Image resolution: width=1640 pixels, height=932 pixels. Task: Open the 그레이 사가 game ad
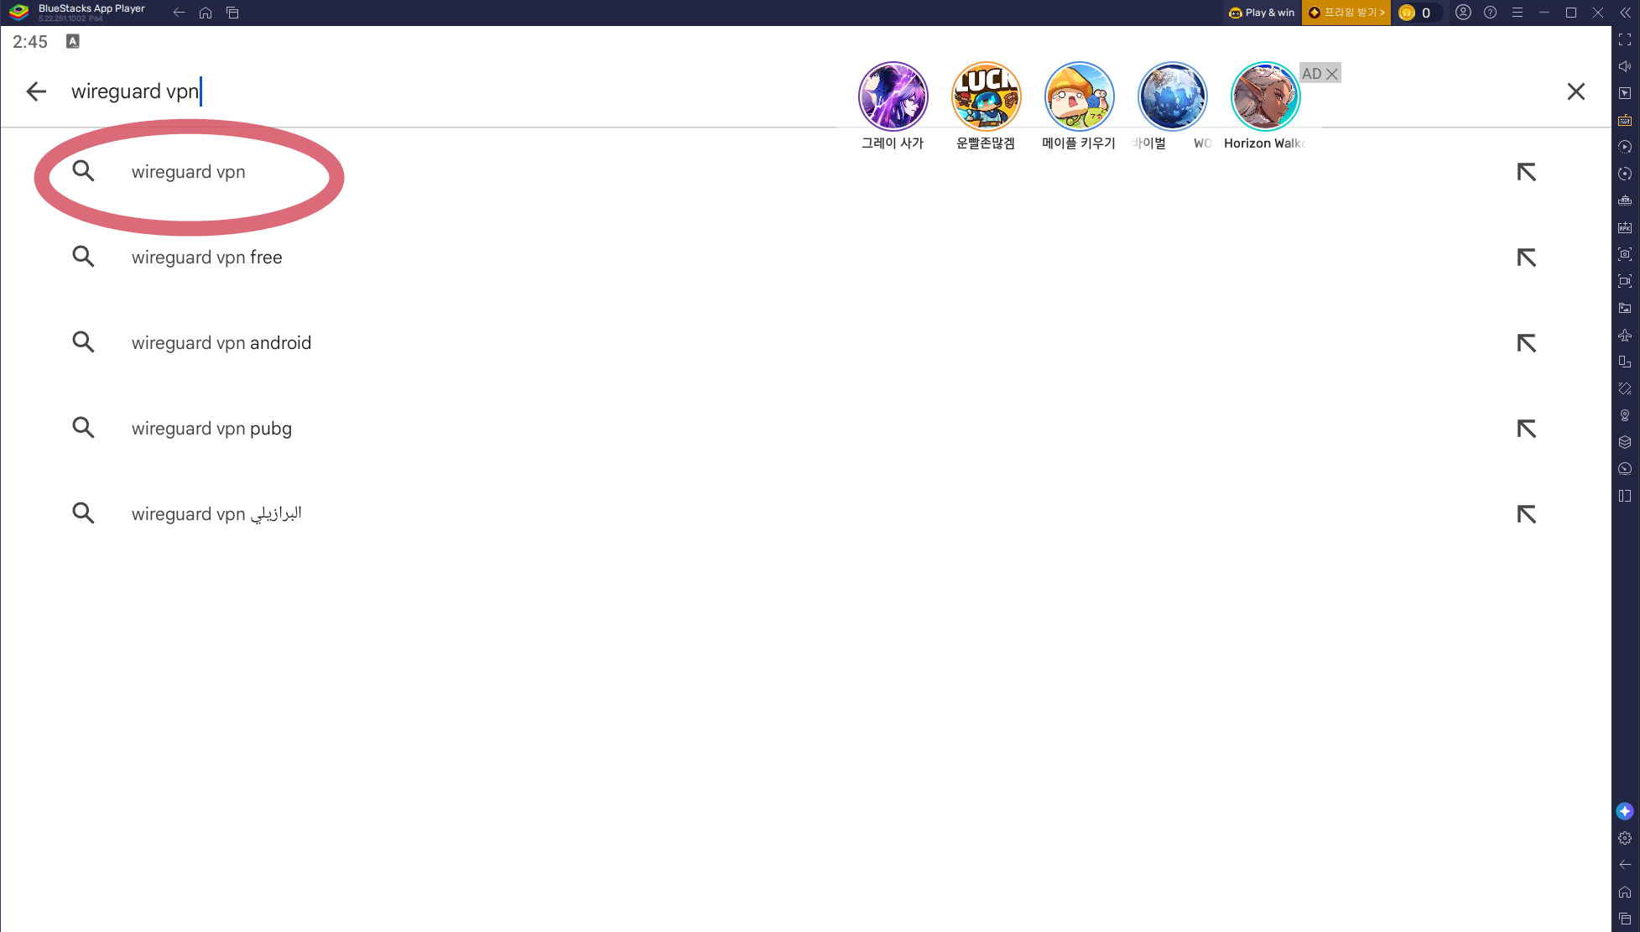pyautogui.click(x=893, y=96)
